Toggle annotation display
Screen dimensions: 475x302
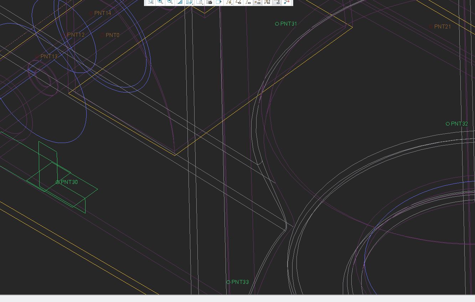tap(277, 2)
